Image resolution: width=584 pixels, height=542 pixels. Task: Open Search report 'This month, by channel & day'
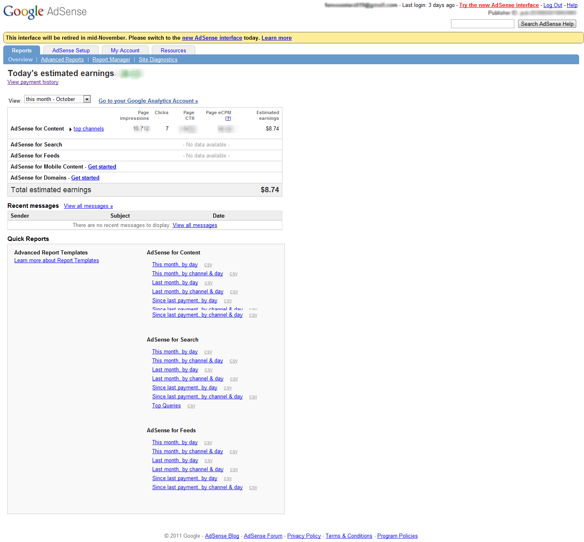(x=187, y=361)
